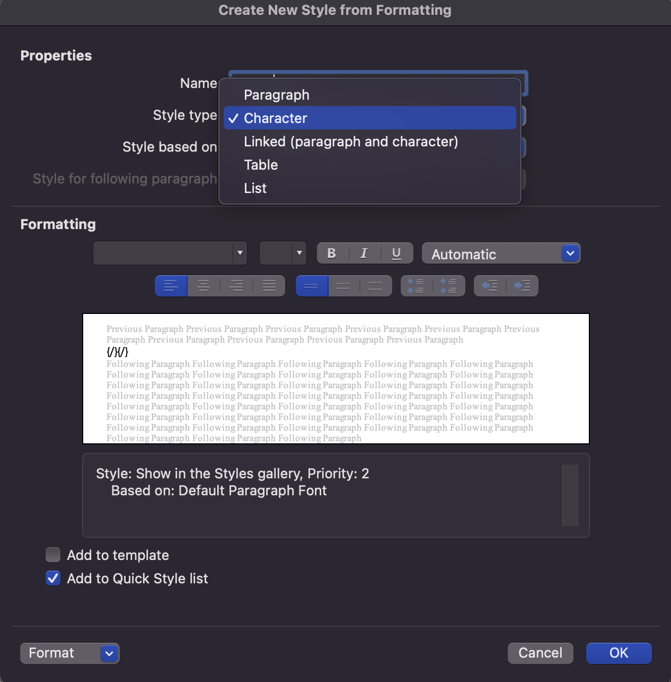Enable Add to template
671x682 pixels.
pos(52,555)
